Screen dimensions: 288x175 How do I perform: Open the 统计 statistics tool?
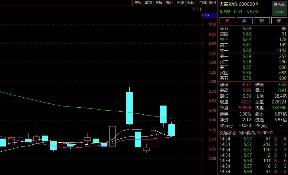[x=170, y=3]
